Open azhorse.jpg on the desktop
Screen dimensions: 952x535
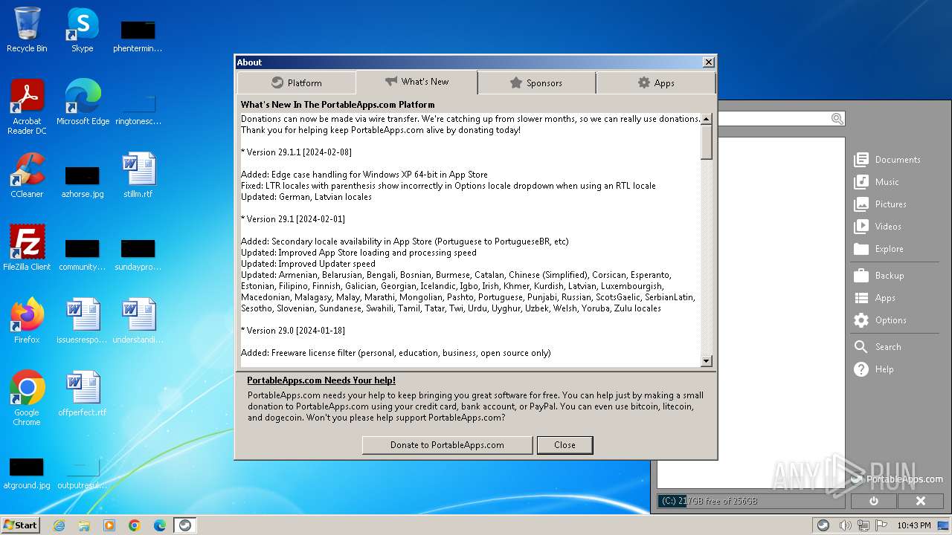point(83,181)
